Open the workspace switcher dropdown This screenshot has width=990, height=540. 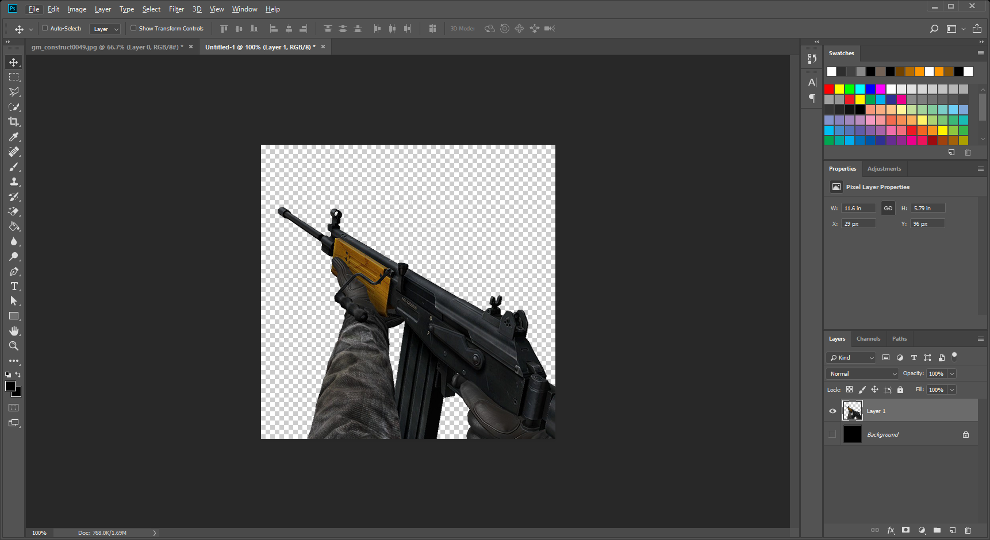(x=955, y=29)
